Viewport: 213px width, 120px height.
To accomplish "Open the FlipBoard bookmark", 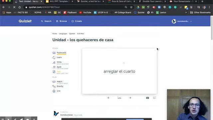I will [x=70, y=13].
